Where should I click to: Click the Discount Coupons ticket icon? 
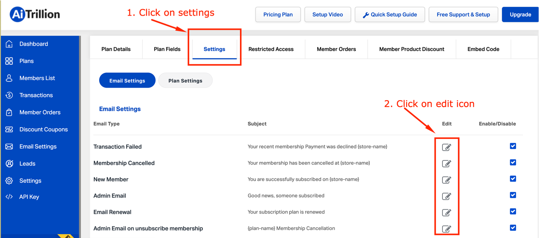pyautogui.click(x=9, y=129)
